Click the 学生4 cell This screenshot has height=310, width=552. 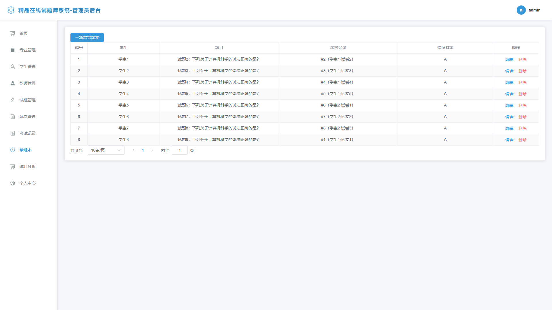pyautogui.click(x=124, y=94)
